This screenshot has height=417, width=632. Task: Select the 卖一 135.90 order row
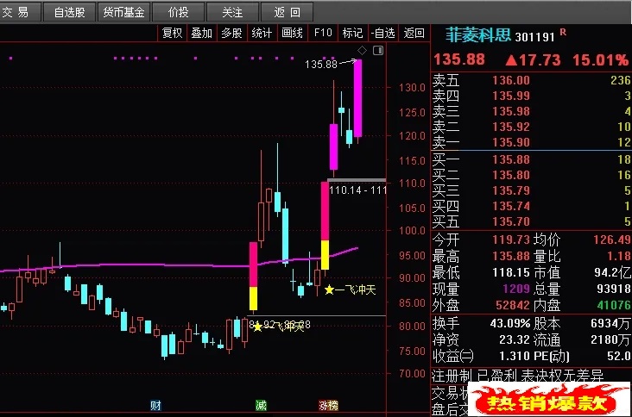(x=531, y=142)
